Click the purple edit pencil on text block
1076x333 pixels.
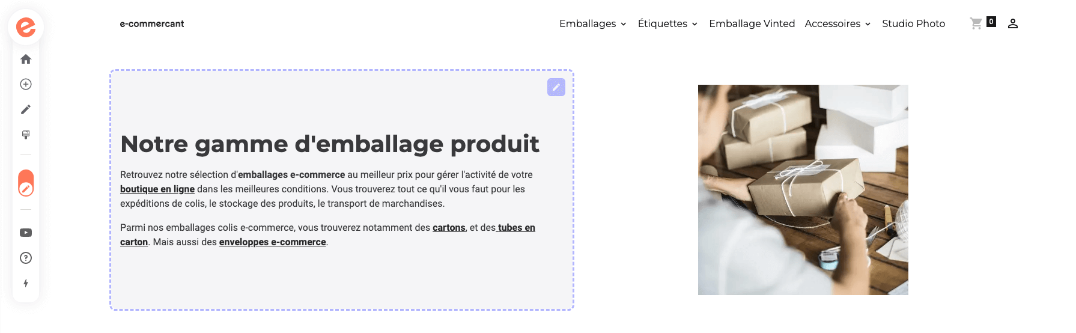coord(556,87)
